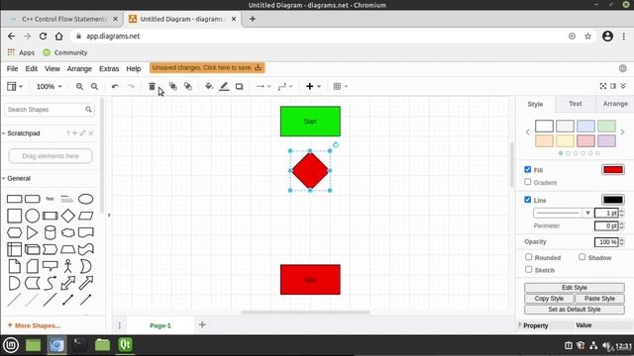Click the globe language icon
This screenshot has width=634, height=356.
(623, 68)
